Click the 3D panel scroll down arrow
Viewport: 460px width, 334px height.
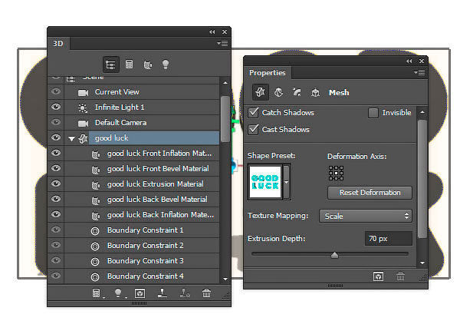(225, 279)
